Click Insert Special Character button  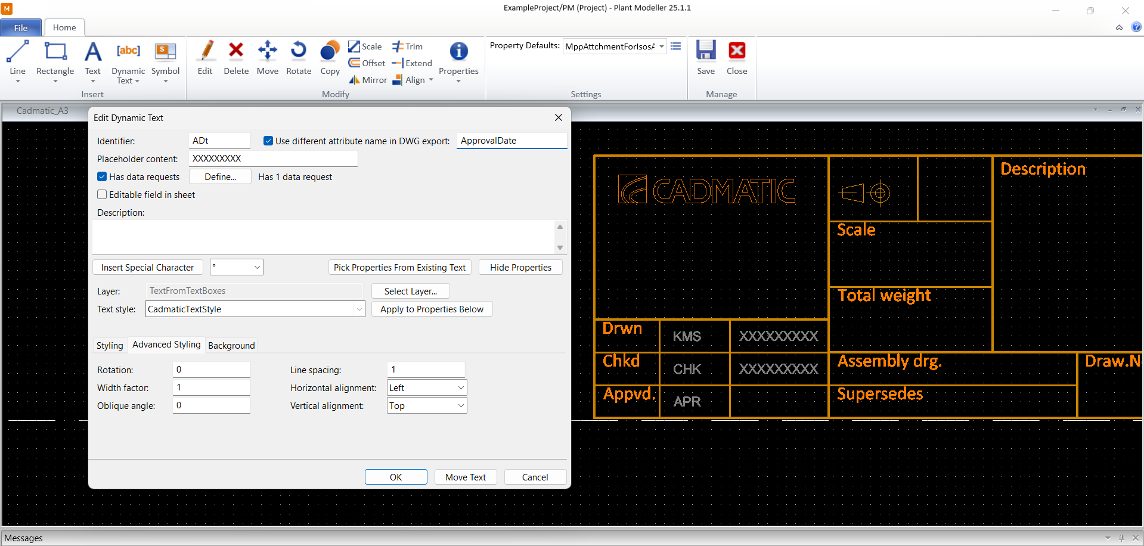(147, 267)
